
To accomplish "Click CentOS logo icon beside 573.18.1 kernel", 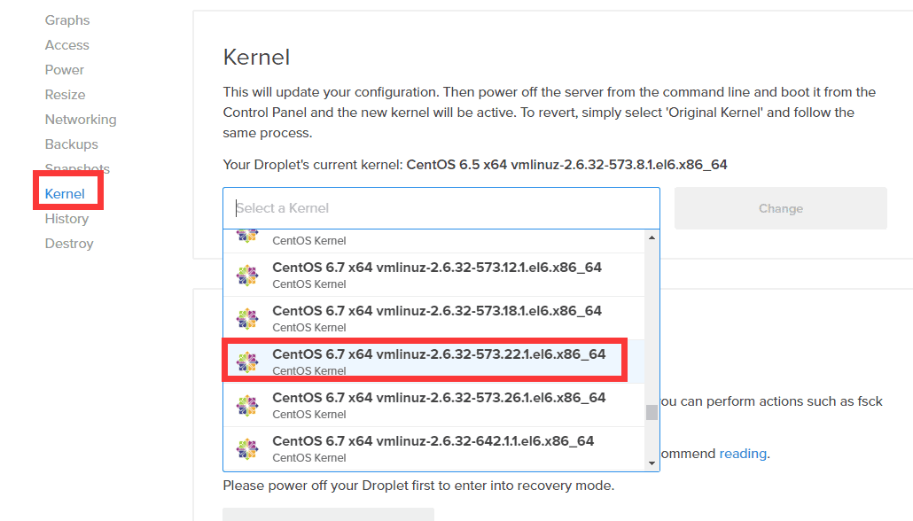I will pos(247,318).
